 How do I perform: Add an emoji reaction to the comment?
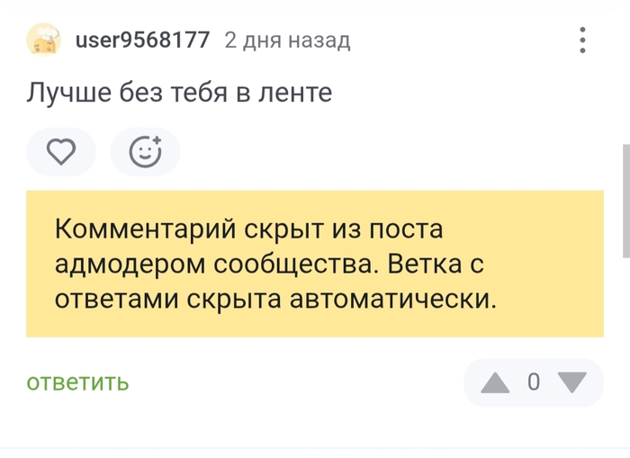(x=145, y=152)
